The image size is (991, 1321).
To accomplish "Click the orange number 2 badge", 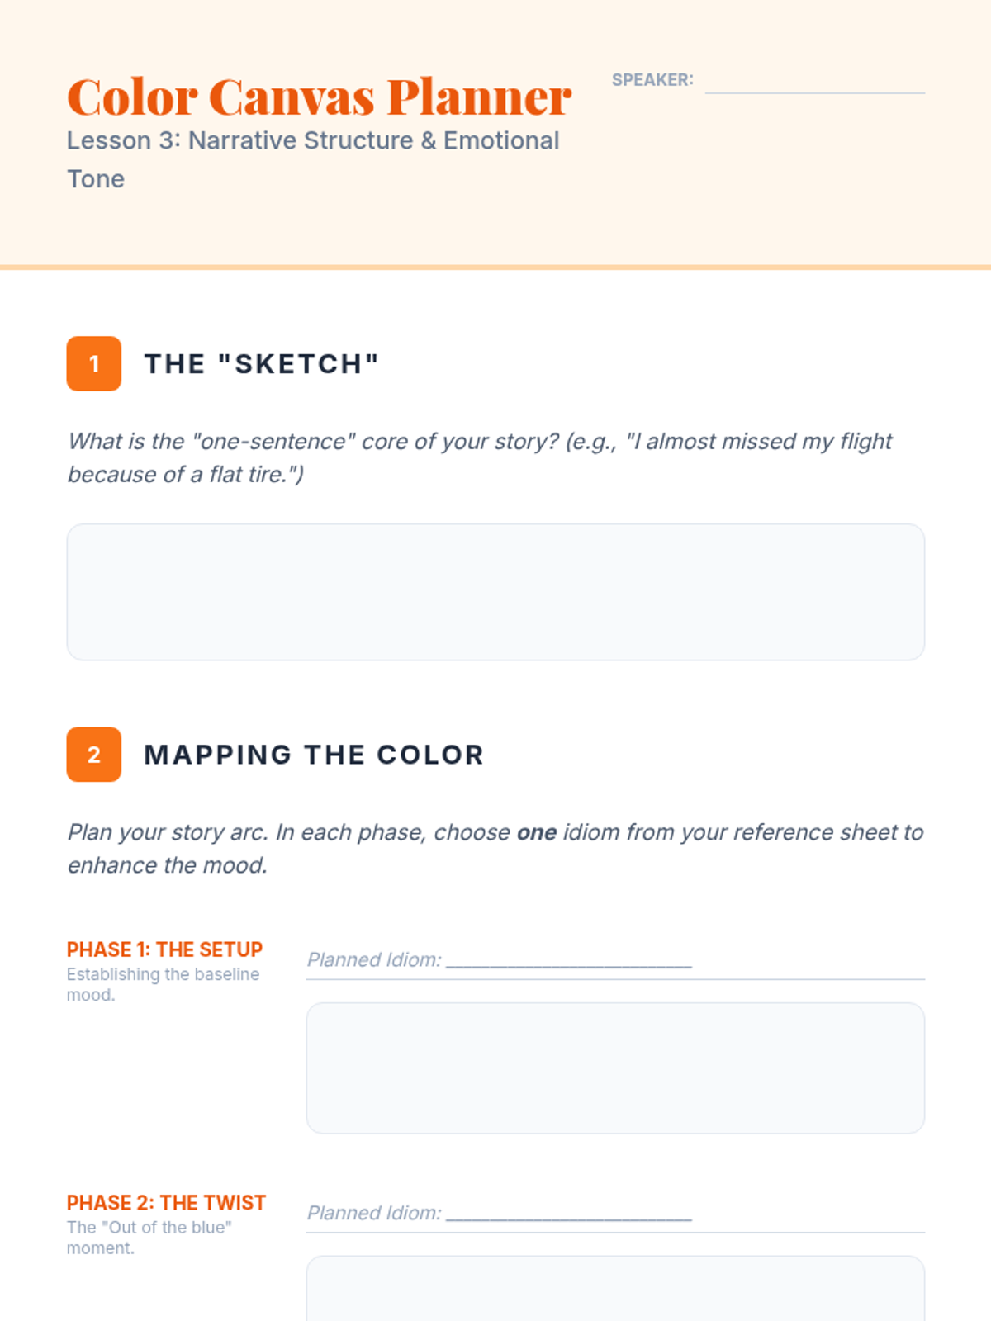I will coord(94,755).
